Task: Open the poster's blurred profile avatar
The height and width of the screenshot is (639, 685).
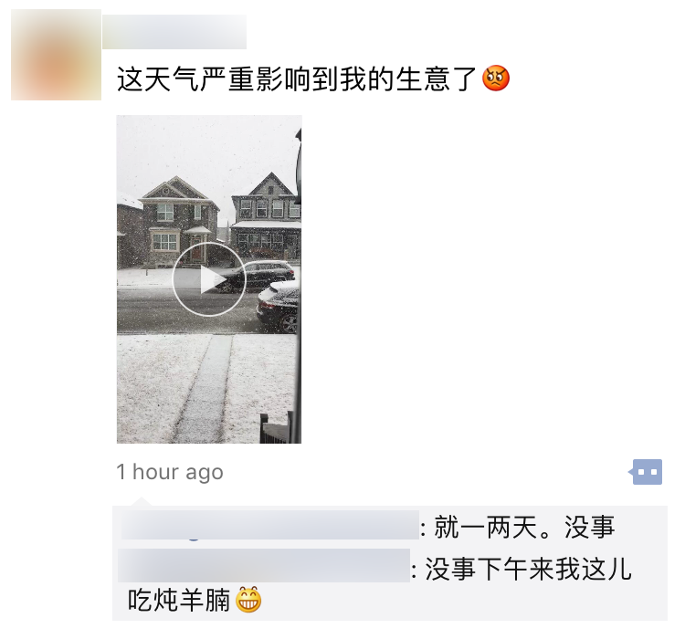Action: coord(56,55)
